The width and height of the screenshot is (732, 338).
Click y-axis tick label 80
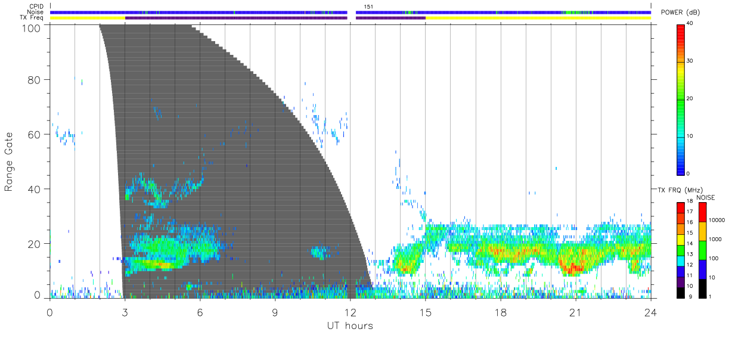35,79
